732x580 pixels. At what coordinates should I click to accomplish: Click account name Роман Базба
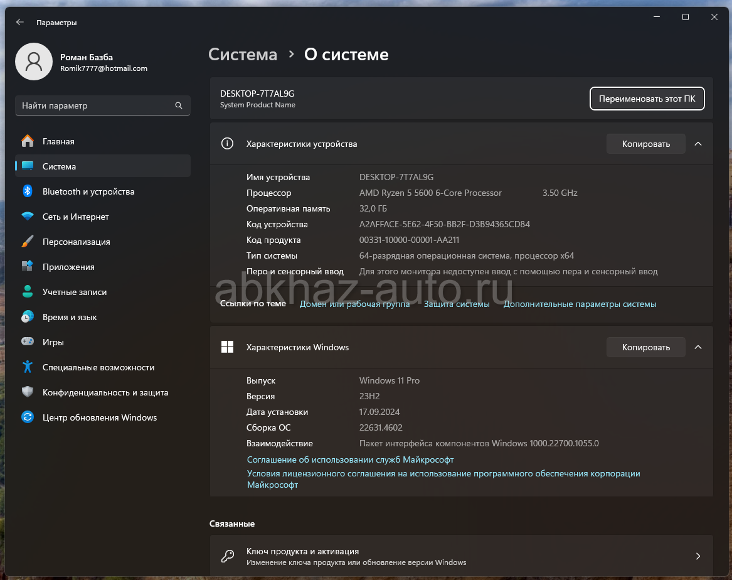click(87, 57)
